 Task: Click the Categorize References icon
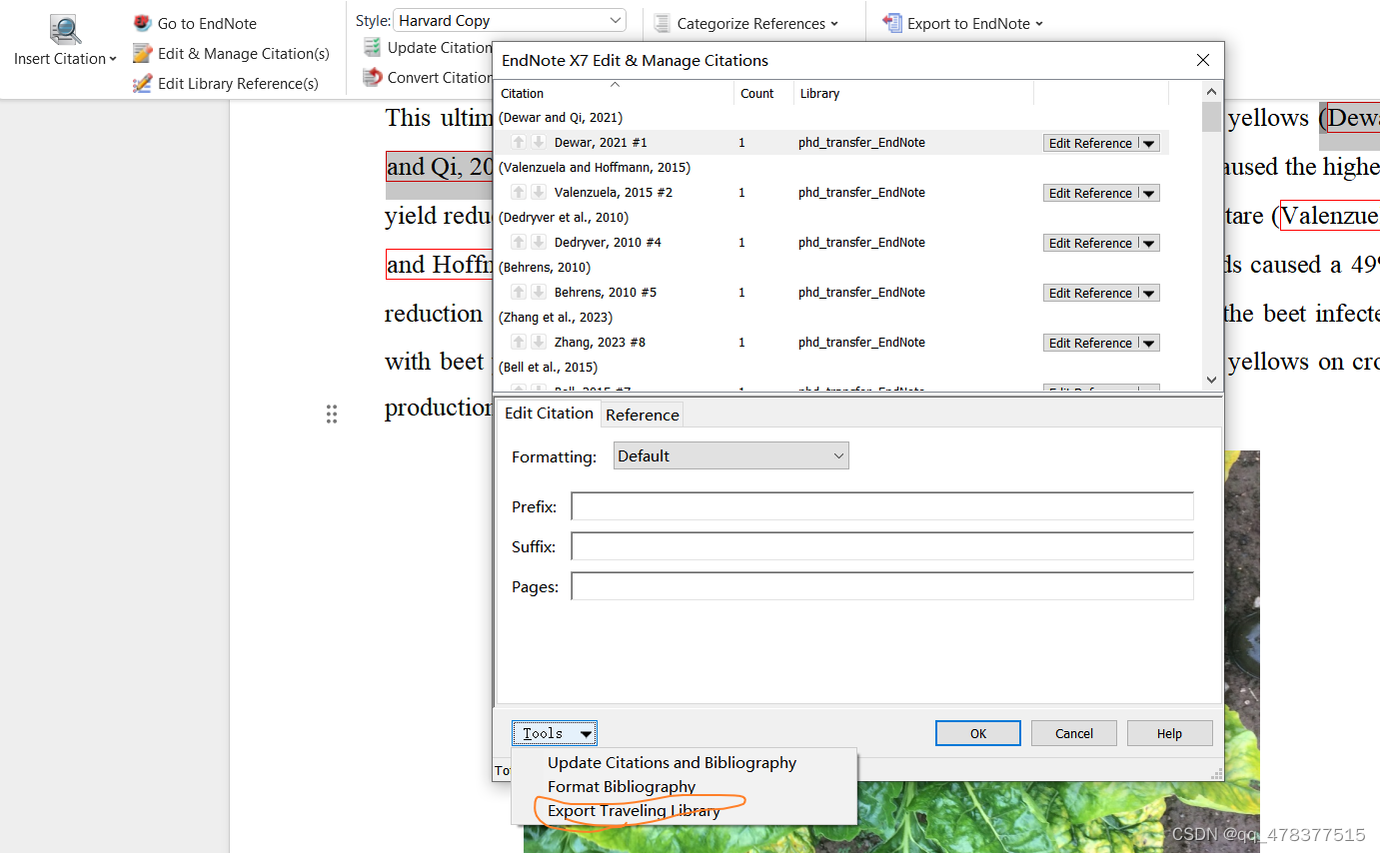663,23
